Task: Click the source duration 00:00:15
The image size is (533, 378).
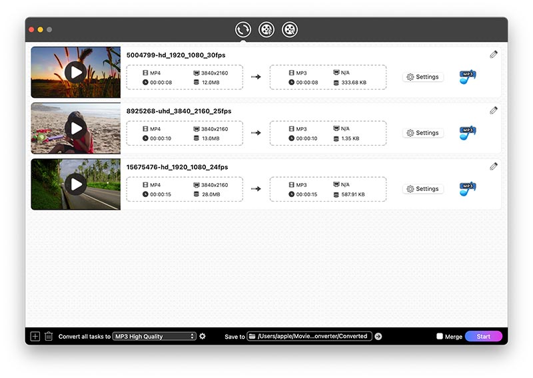Action: [161, 194]
